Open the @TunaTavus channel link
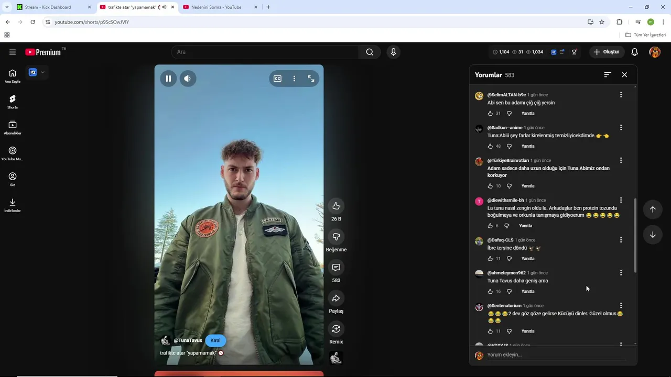 (188, 340)
